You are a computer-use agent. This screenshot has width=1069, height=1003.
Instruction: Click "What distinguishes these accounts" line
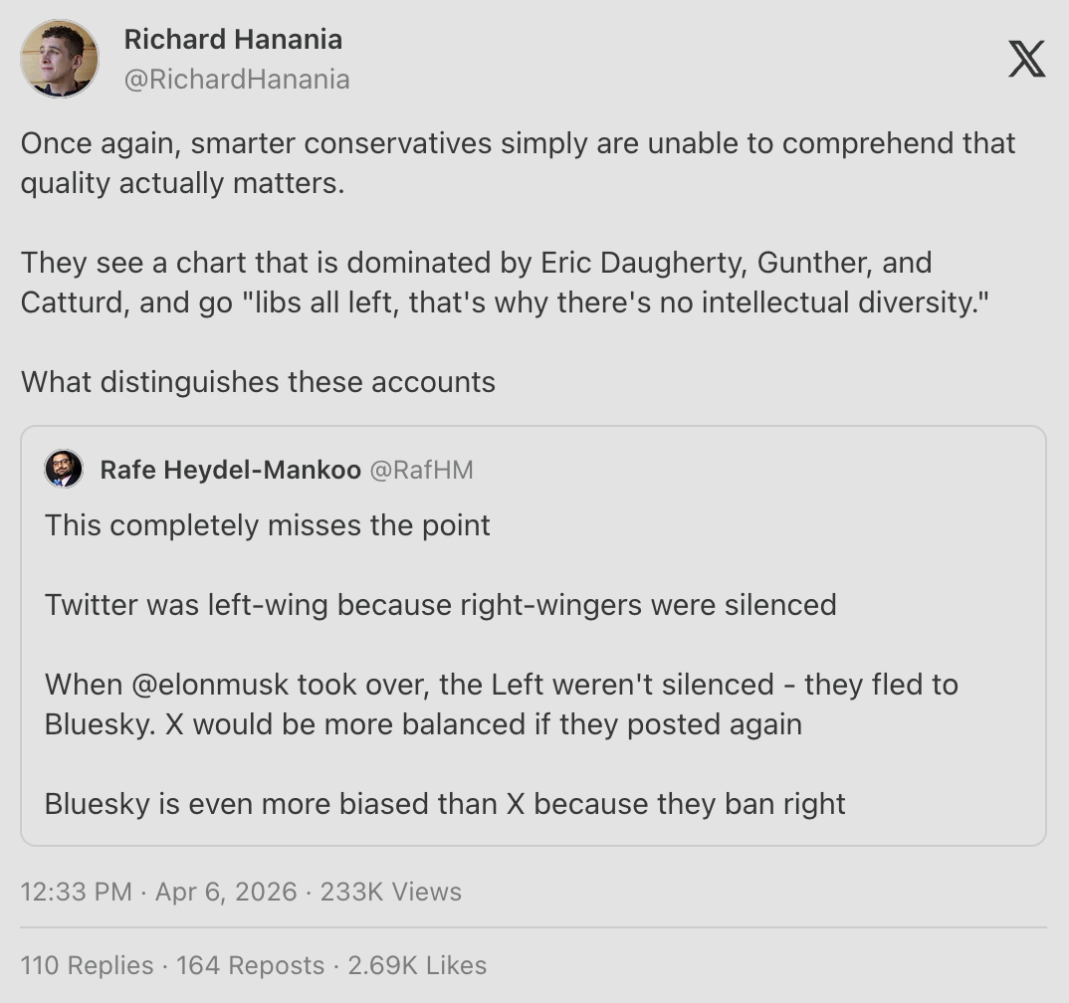[258, 382]
